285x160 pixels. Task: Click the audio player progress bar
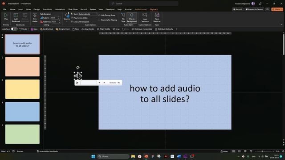88,83
